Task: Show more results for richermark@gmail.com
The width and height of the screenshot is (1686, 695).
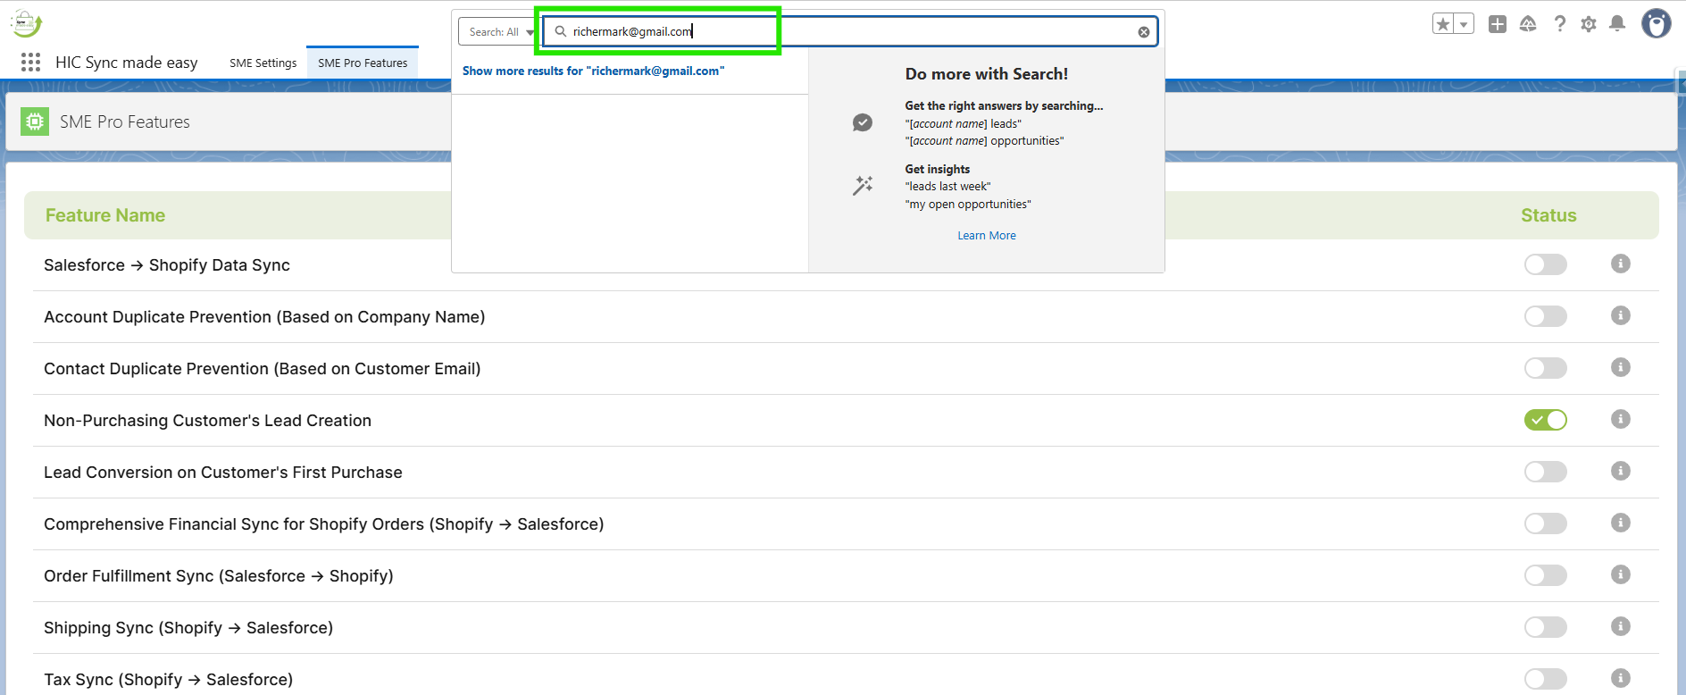Action: click(594, 71)
